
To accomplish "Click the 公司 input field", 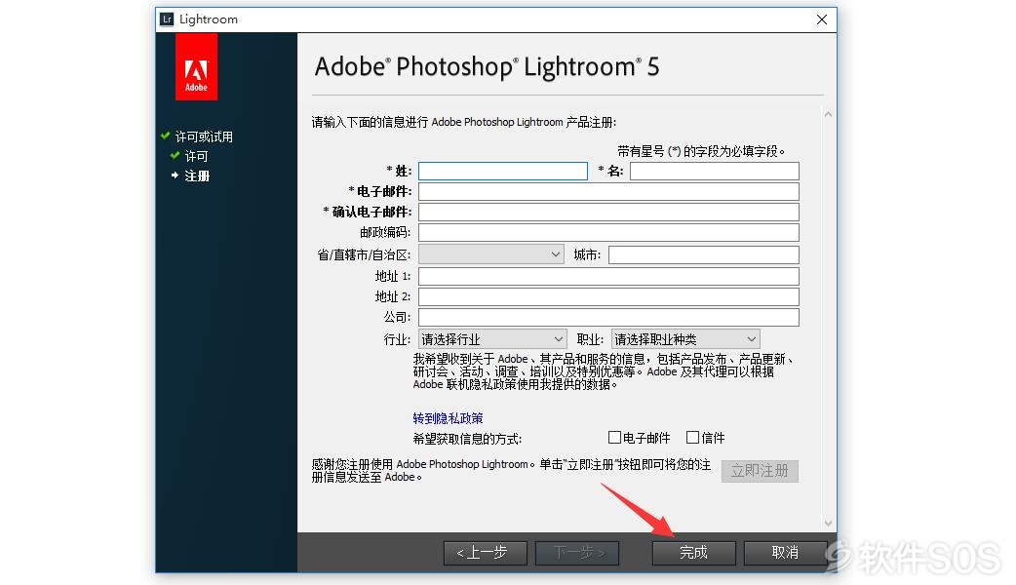I will pos(608,317).
